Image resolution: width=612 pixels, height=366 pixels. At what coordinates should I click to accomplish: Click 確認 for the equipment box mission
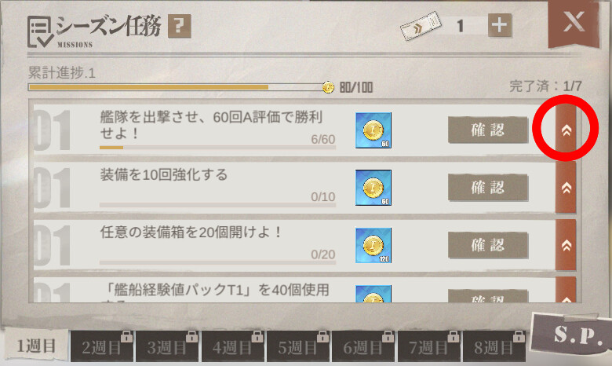pos(488,245)
